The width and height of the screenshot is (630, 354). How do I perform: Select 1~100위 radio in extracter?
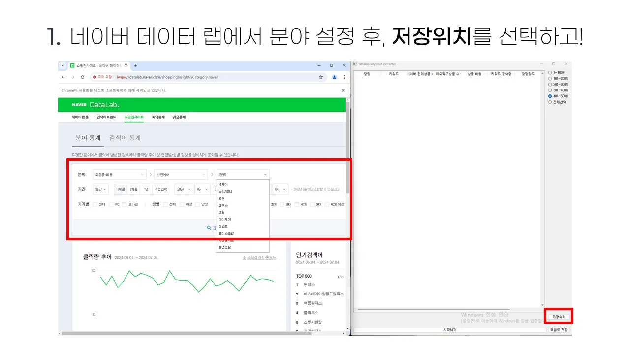click(550, 73)
